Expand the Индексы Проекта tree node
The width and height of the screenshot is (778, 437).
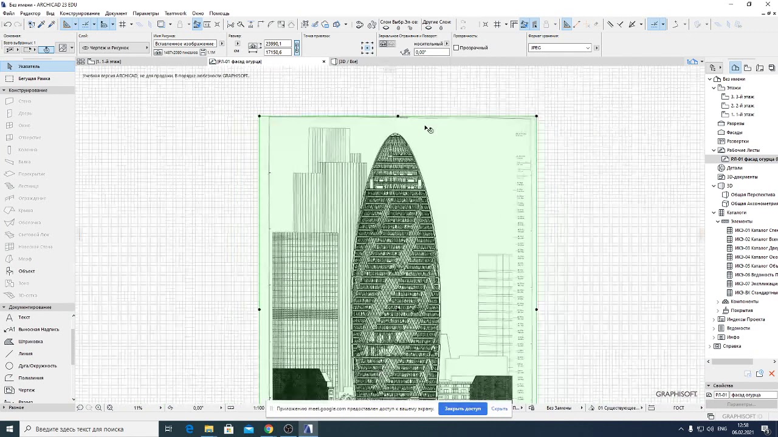pyautogui.click(x=714, y=319)
